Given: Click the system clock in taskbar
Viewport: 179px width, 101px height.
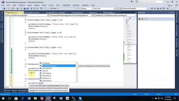Looking at the screenshot, I should click(168, 98).
